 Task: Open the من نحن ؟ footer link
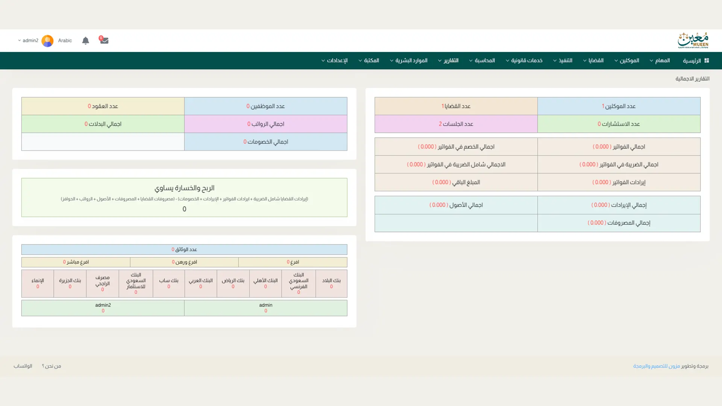click(x=52, y=366)
